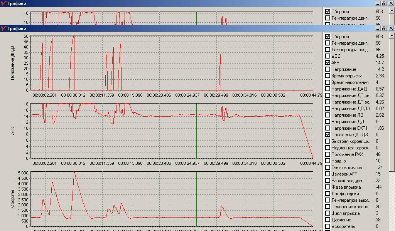Uncheck the AFR checkbox
Screen dimensions: 395x231
point(327,63)
